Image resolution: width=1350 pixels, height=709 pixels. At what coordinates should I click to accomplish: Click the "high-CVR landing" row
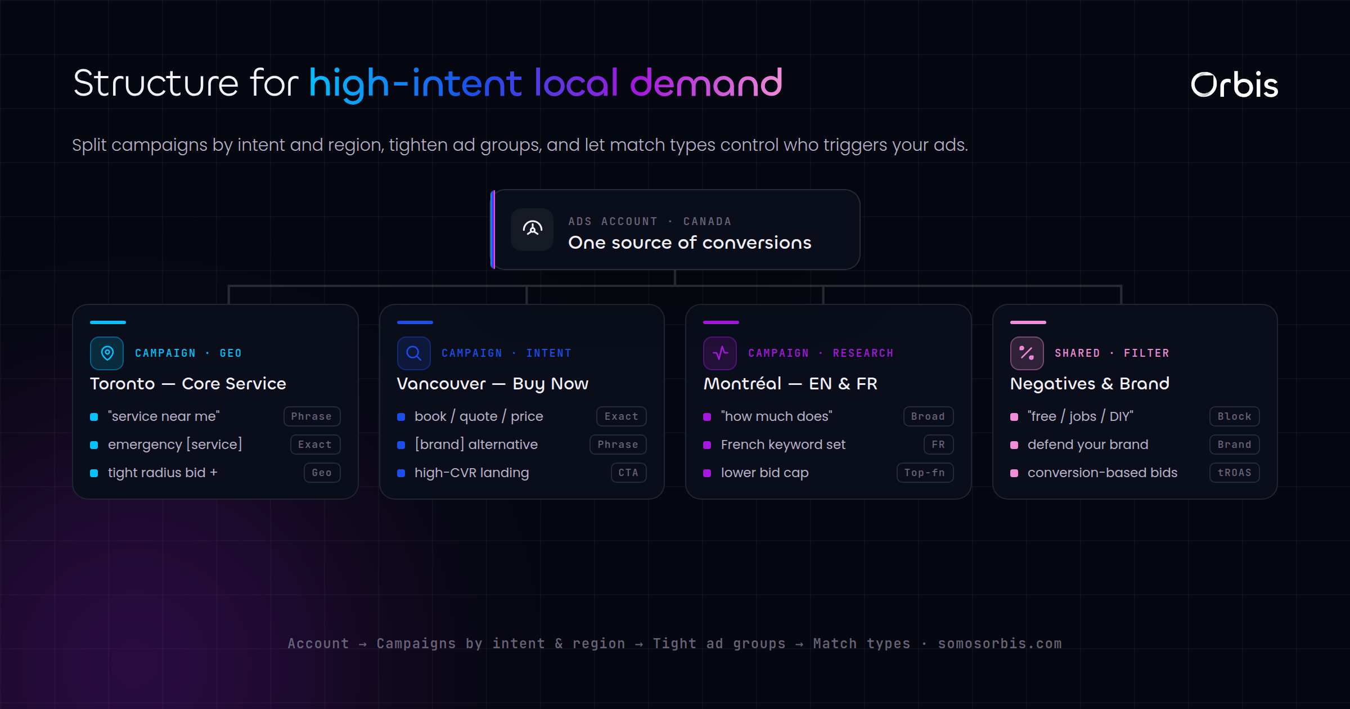tap(522, 473)
